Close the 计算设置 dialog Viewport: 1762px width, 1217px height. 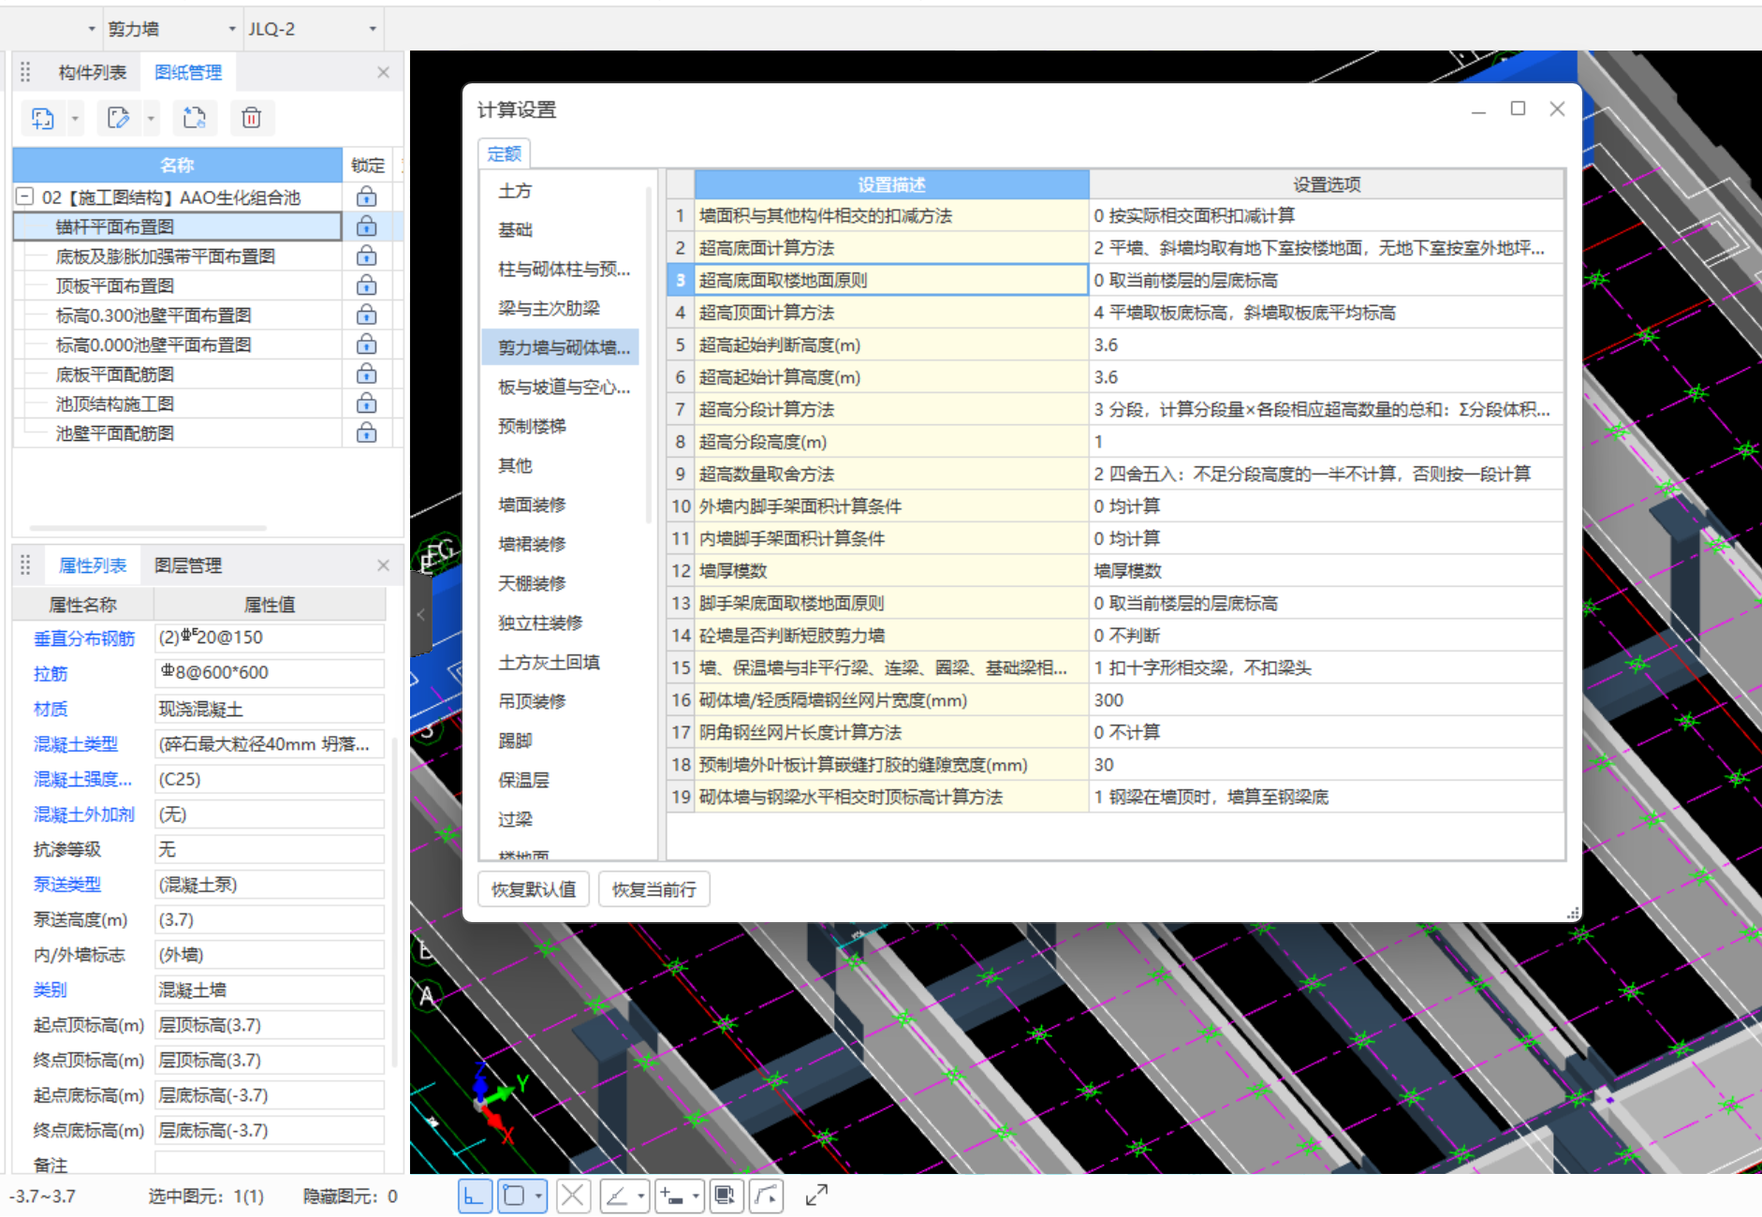(x=1557, y=109)
